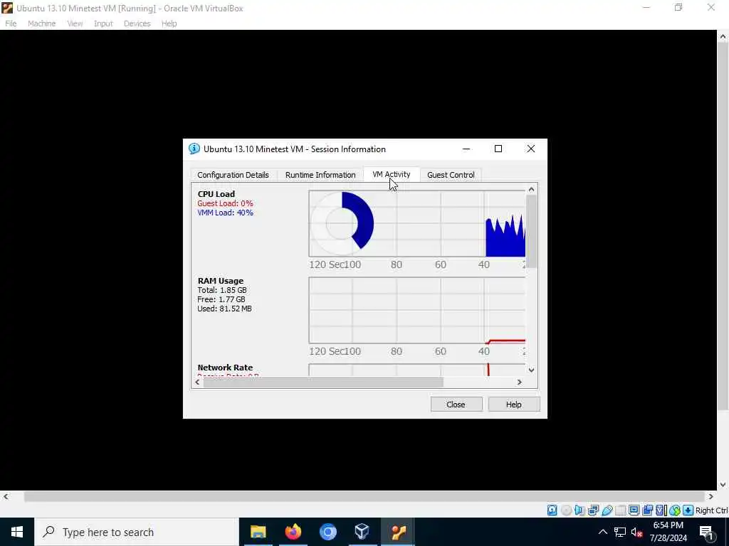Click the Help button in Session Information
The height and width of the screenshot is (546, 729).
coord(514,405)
